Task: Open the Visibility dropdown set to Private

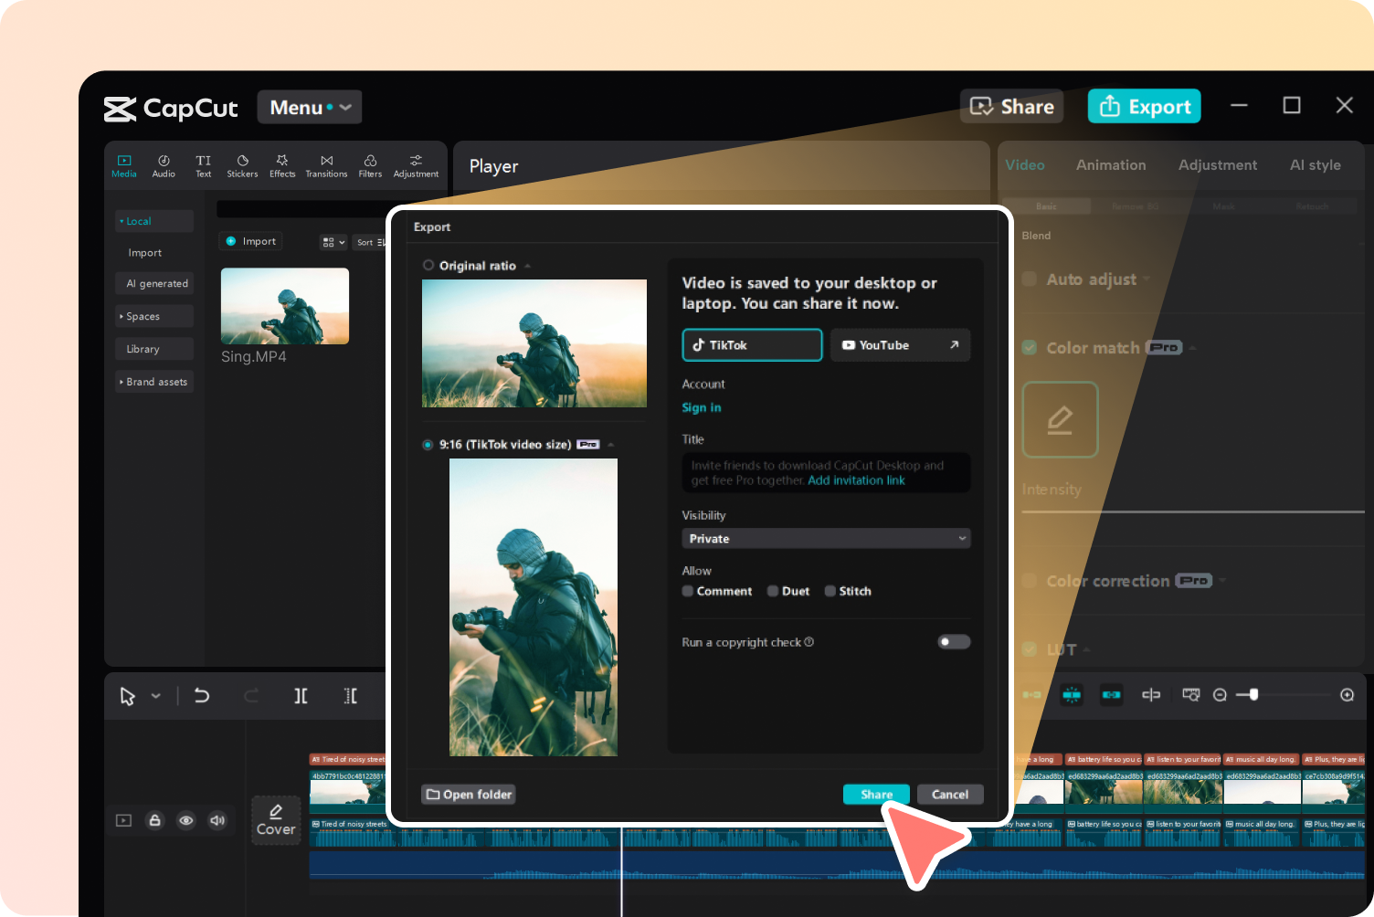Action: pos(826,539)
